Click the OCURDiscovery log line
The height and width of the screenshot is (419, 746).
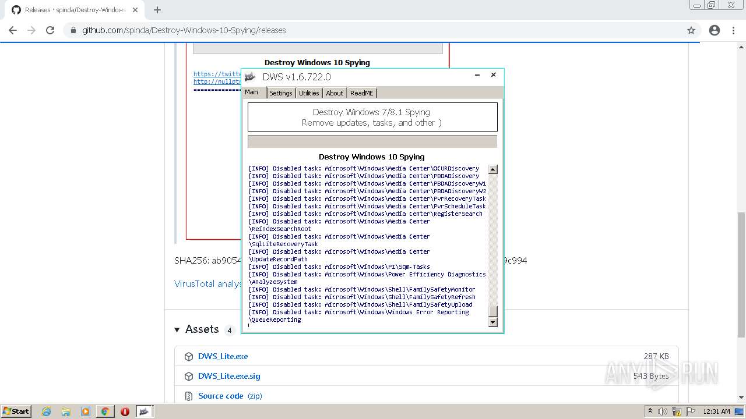point(364,168)
